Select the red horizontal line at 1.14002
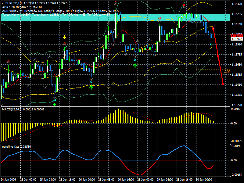Screen dimensions: 244x183 click(116, 36)
